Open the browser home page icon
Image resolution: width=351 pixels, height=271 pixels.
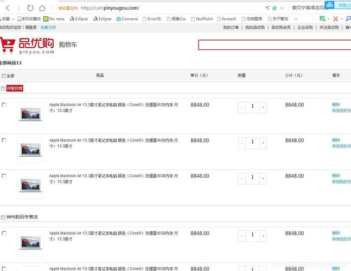tap(42, 8)
